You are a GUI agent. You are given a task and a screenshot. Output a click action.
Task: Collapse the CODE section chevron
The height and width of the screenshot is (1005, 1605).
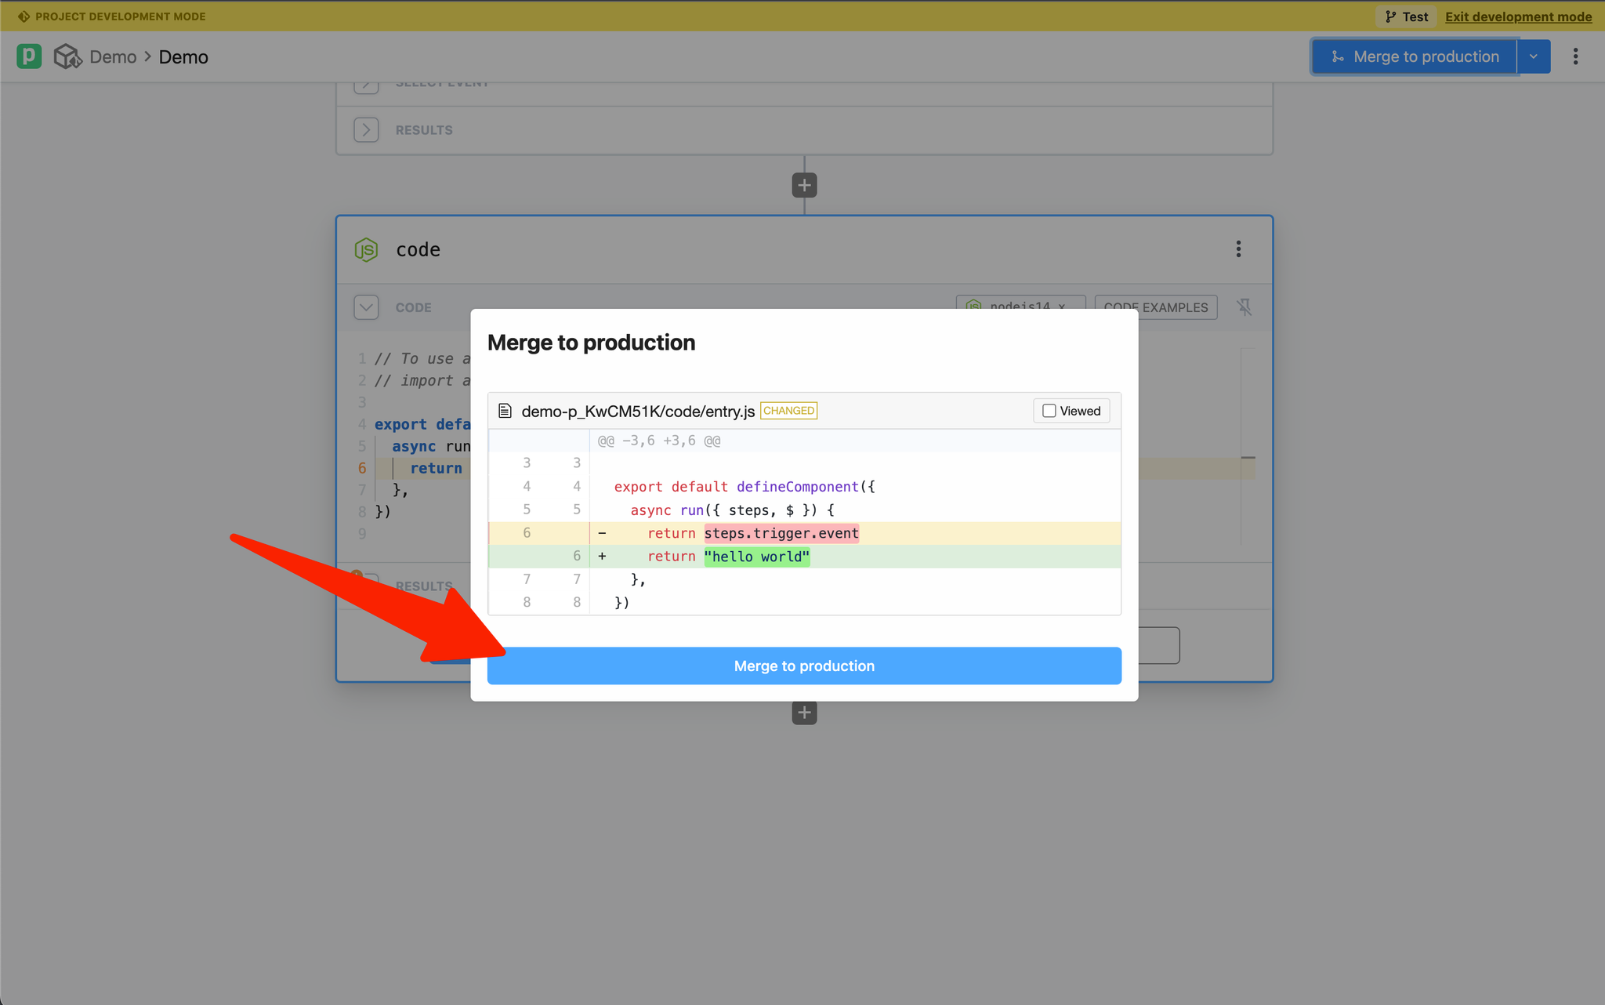click(x=366, y=307)
